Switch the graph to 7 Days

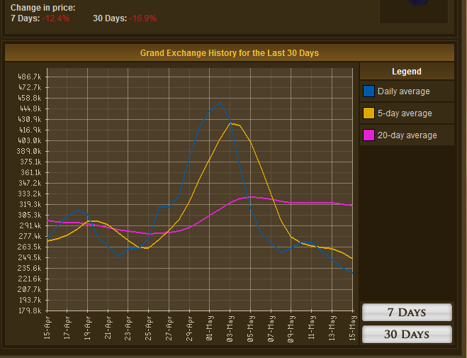coord(407,312)
